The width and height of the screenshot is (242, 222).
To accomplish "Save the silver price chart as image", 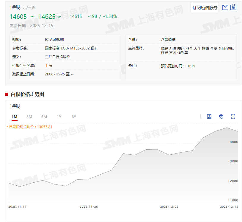I will (x=209, y=117).
